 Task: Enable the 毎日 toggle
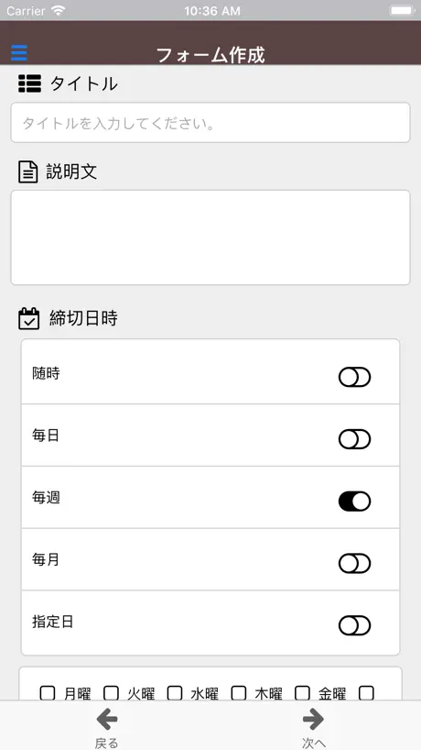tap(355, 439)
